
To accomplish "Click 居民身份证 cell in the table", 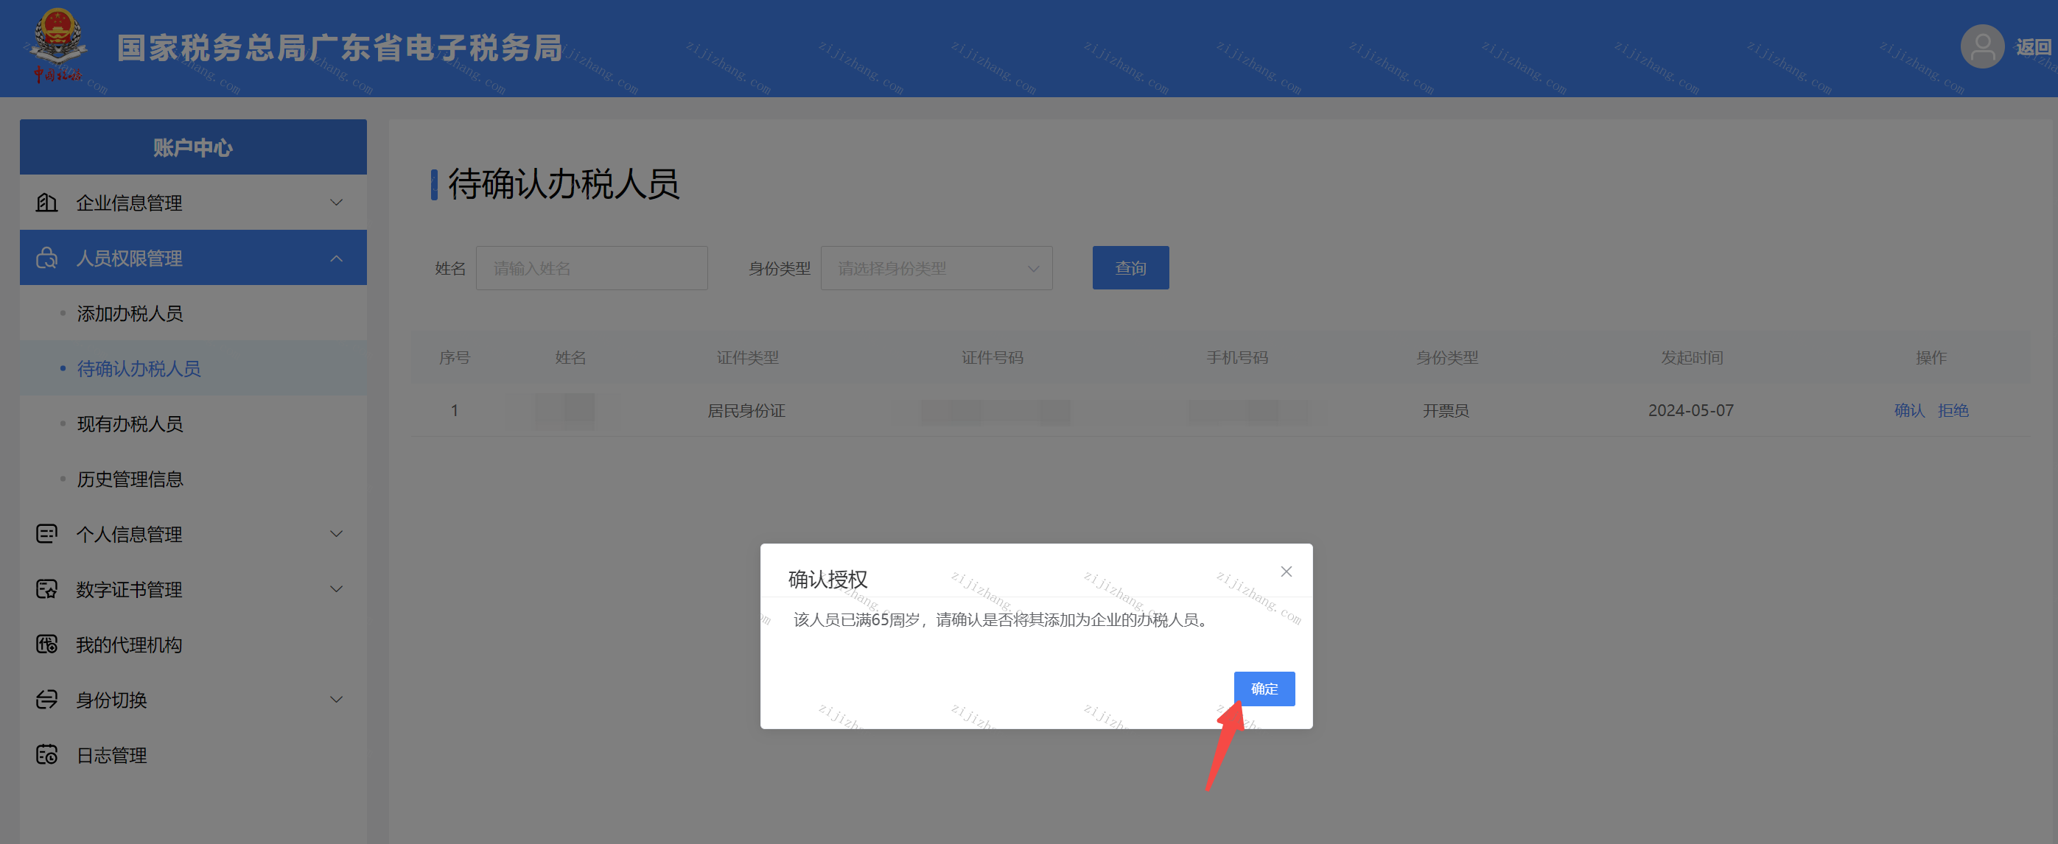I will (x=746, y=410).
